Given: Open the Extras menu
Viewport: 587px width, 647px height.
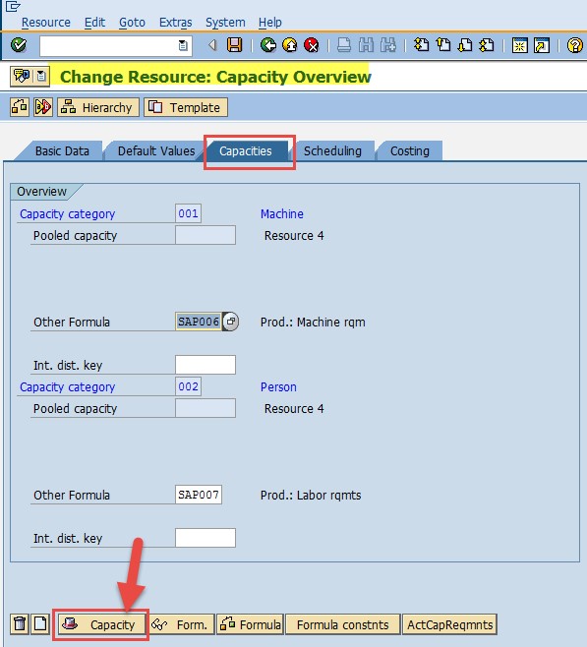Looking at the screenshot, I should tap(175, 23).
